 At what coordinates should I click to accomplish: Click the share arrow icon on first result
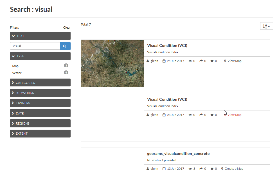[201, 61]
